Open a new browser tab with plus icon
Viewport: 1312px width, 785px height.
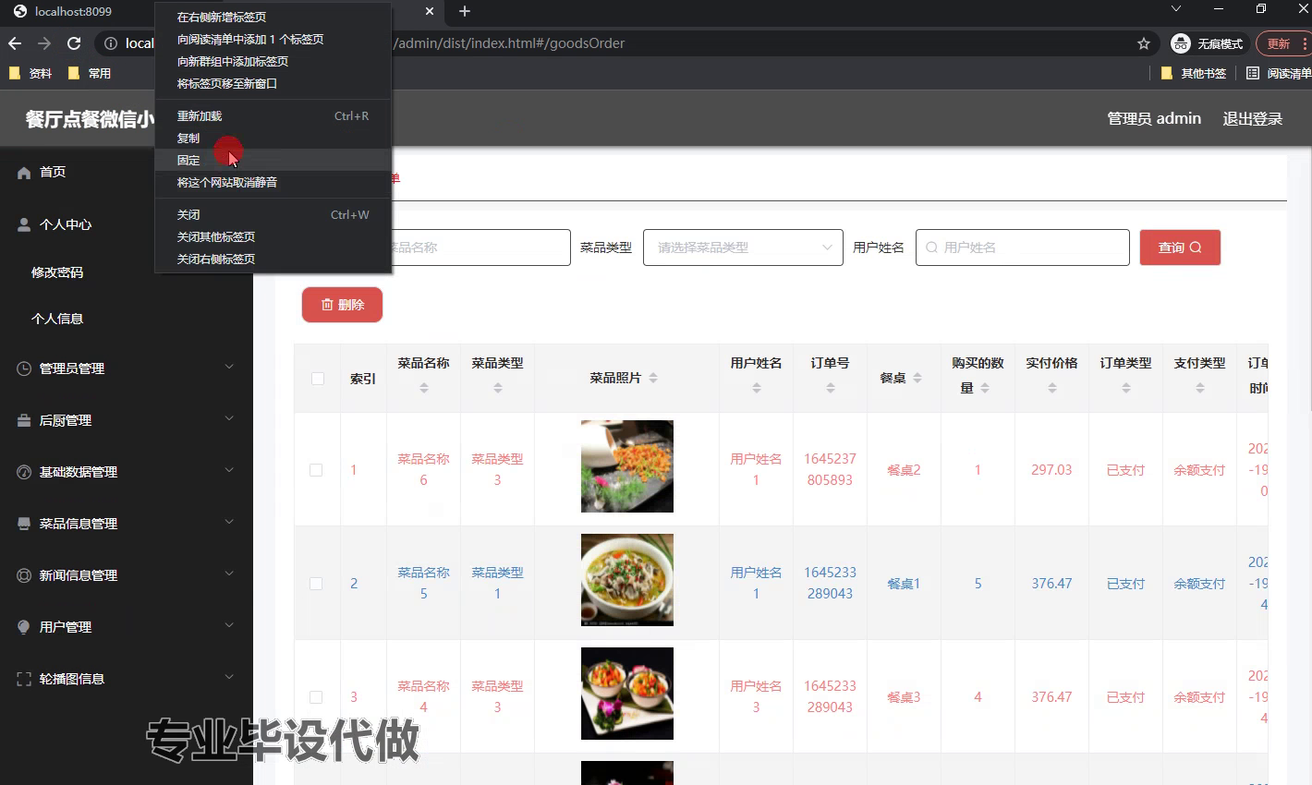[x=465, y=11]
